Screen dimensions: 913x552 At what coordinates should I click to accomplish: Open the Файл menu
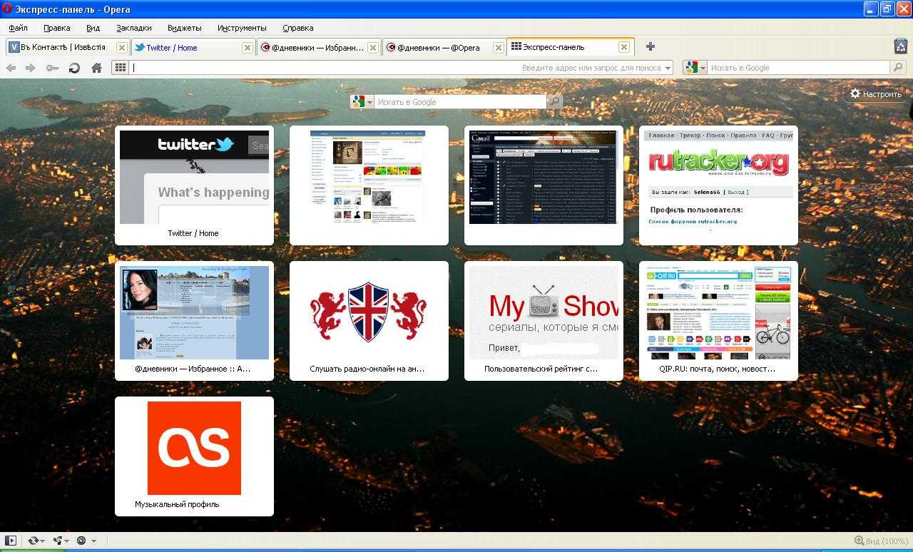(x=18, y=28)
